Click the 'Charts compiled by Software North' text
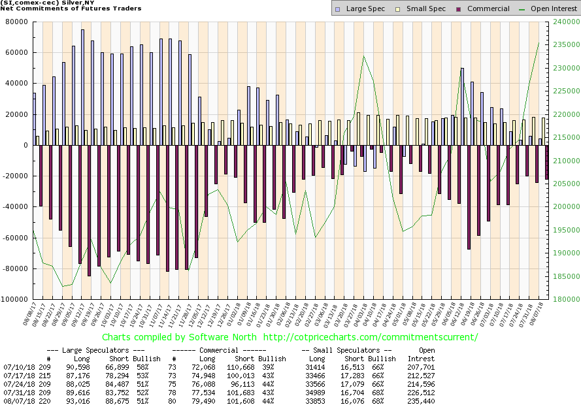Screen dimensions: 581x405 point(180,337)
